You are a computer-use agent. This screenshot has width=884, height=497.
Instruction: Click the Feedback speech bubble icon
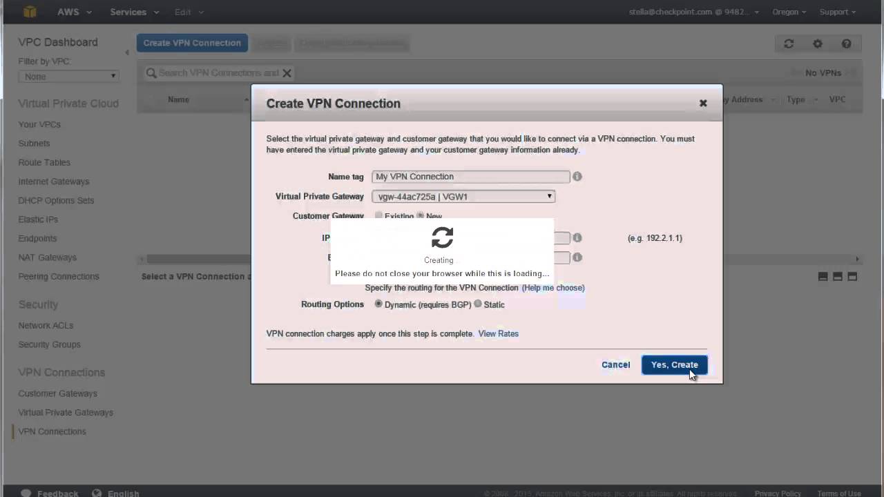pyautogui.click(x=26, y=494)
